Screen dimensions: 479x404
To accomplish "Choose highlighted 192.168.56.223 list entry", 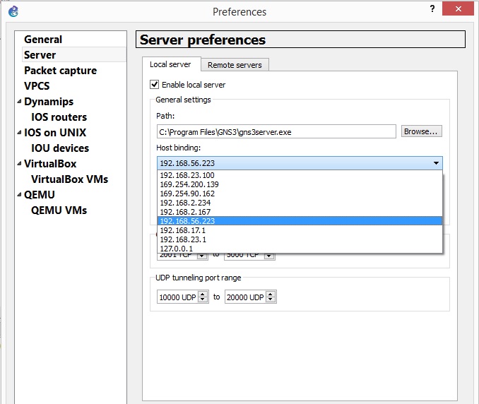I will click(x=300, y=221).
